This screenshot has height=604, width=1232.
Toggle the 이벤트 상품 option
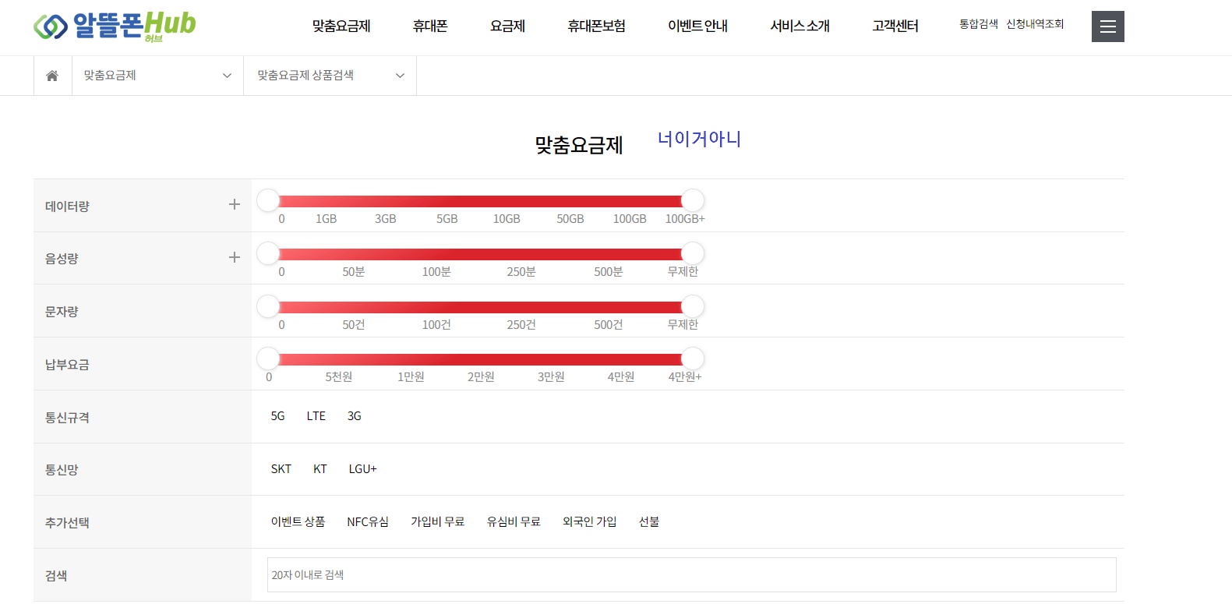pos(298,521)
